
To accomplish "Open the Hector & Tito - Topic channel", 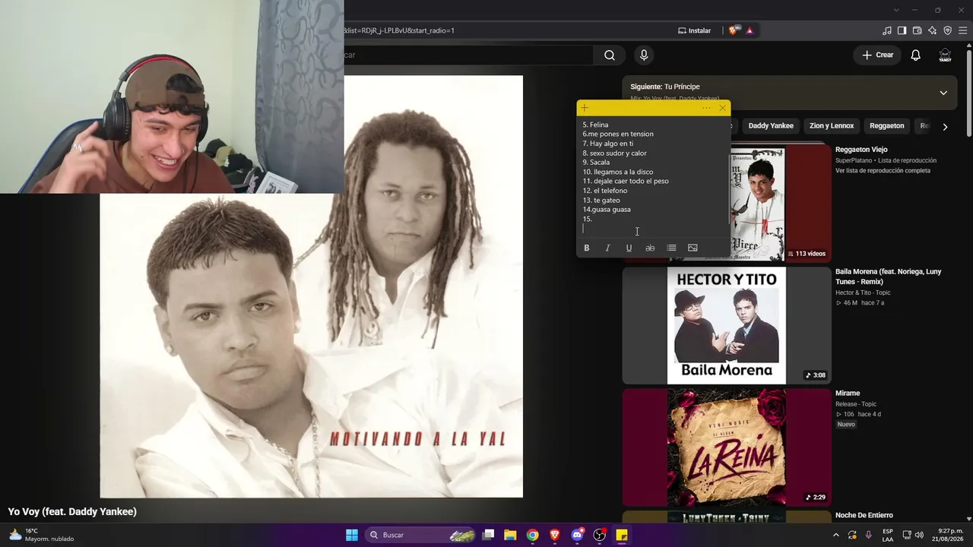I will pyautogui.click(x=863, y=292).
